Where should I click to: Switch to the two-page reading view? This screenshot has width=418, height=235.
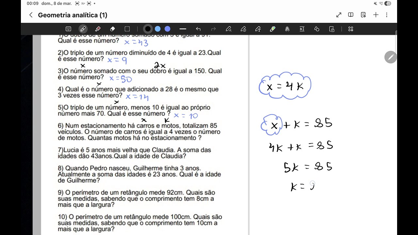pyautogui.click(x=351, y=15)
